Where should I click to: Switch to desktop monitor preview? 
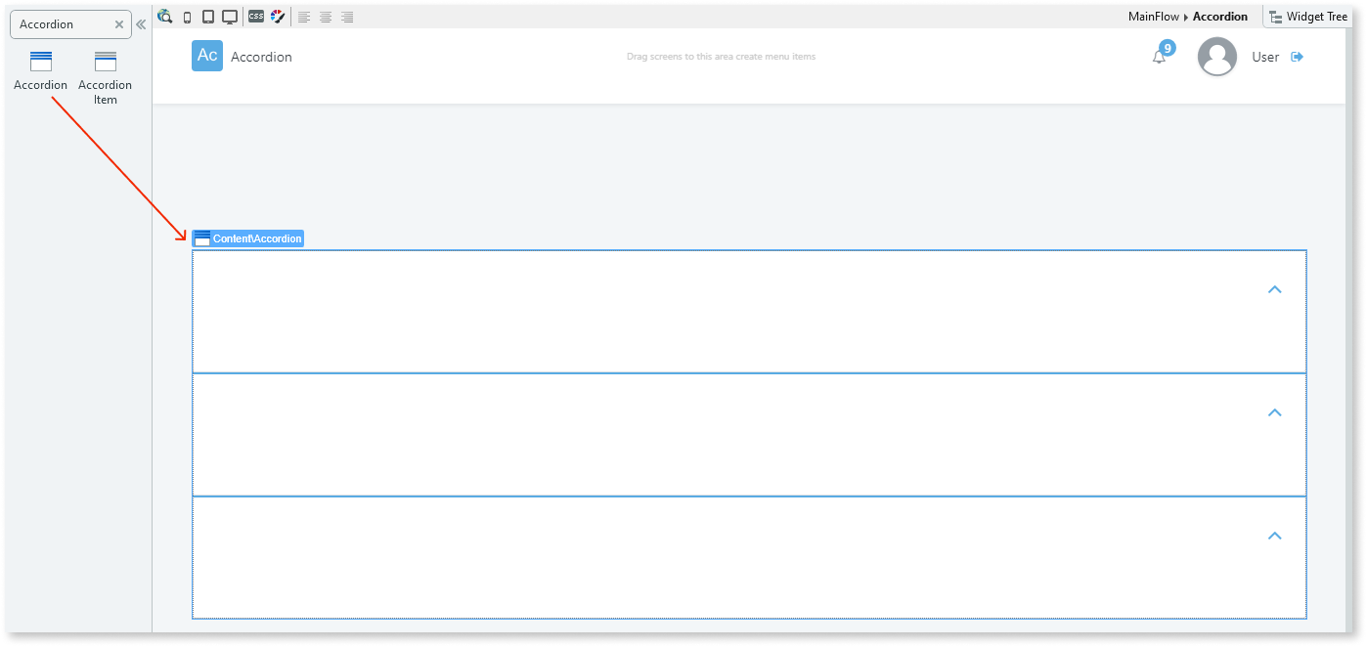point(230,17)
